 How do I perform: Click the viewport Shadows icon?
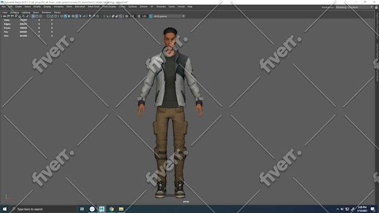pyautogui.click(x=84, y=16)
